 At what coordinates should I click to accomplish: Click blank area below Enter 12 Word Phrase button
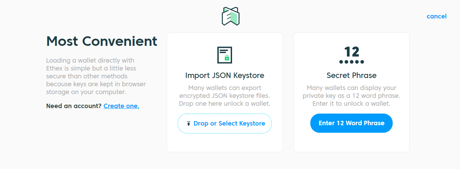[x=351, y=142]
